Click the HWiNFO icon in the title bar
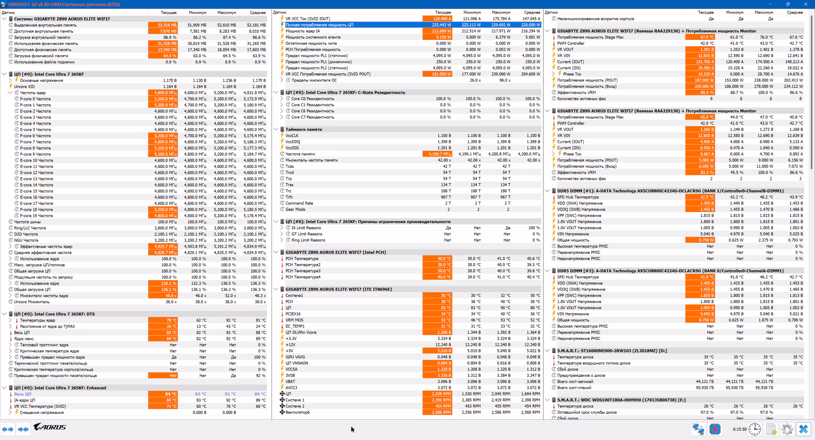This screenshot has height=440, width=815. 4,4
